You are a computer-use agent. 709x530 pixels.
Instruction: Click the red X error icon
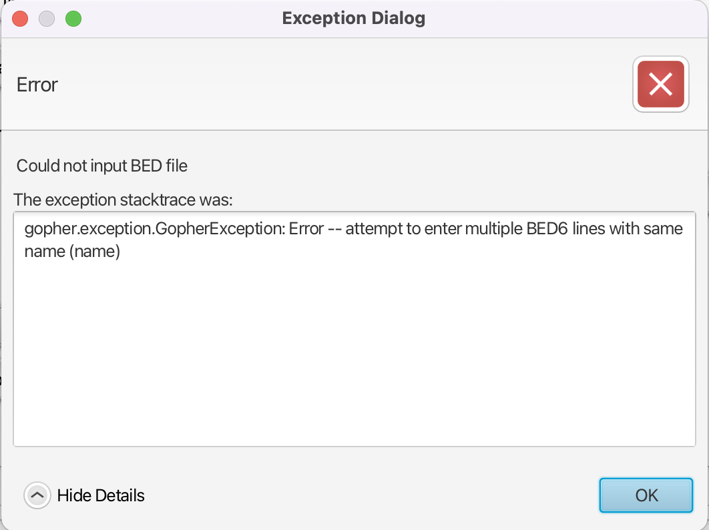[x=660, y=84]
